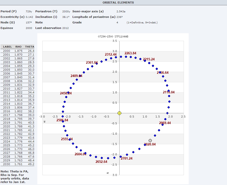Viewport: 227px width, 185px height.
Task: Click the N direction label near chart bottom
Action: pyautogui.click(x=107, y=173)
